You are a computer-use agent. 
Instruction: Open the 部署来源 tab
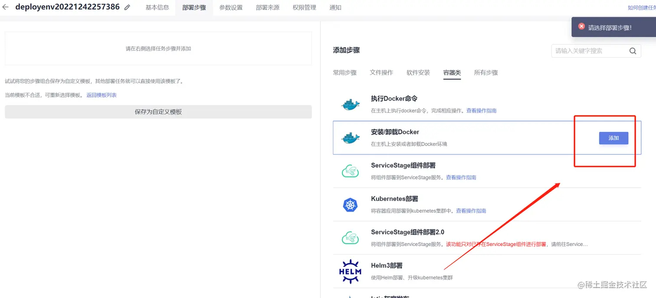click(268, 7)
